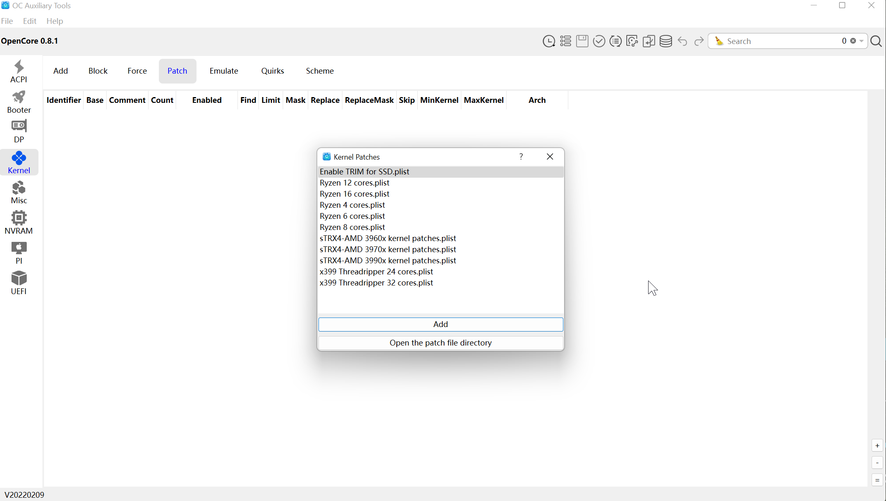
Task: Open the recent files clock icon
Action: click(x=549, y=41)
